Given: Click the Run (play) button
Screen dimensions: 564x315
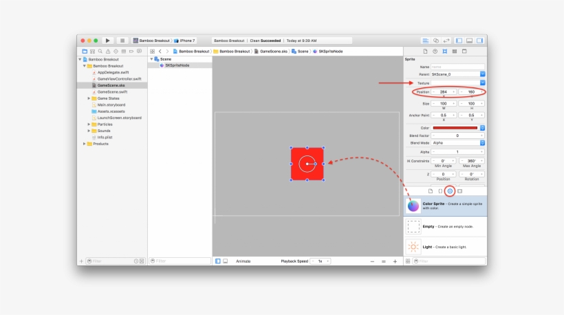Looking at the screenshot, I should 107,41.
